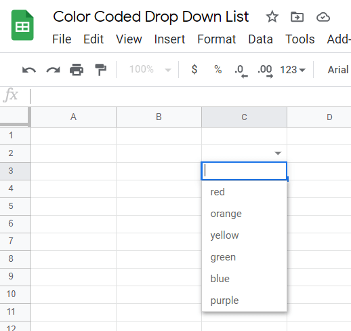Click the Undo arrow icon
Viewport: 351px width, 331px height.
pos(29,70)
